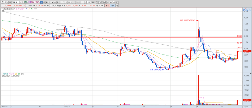
Task: Click the 10,754 horizontal line price label
Action: 239,43
